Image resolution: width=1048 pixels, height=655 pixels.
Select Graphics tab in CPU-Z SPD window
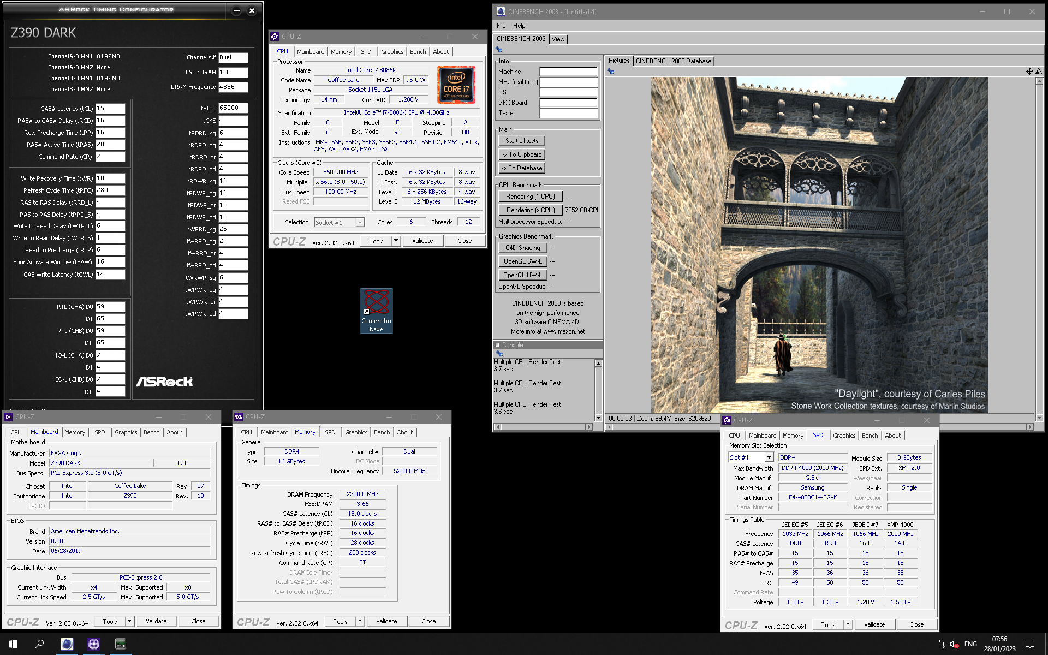[x=844, y=436]
